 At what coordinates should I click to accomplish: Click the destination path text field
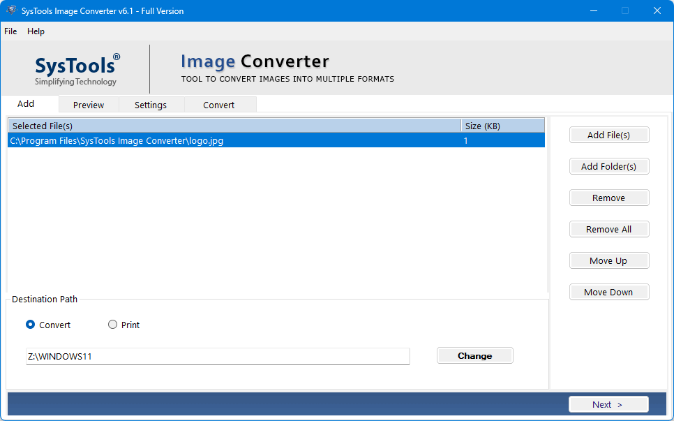point(218,357)
